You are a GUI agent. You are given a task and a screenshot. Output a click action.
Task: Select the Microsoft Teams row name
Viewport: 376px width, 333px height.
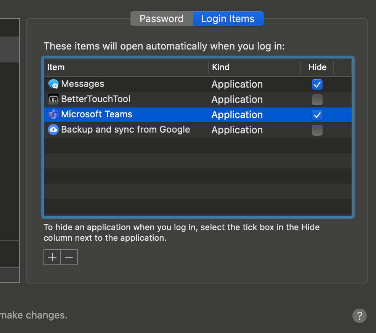(x=96, y=114)
